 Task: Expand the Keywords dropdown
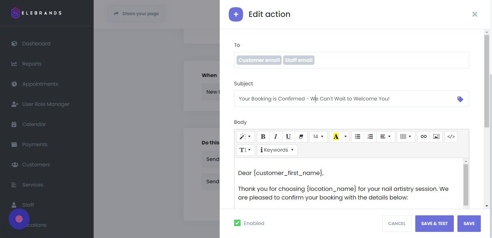(277, 150)
